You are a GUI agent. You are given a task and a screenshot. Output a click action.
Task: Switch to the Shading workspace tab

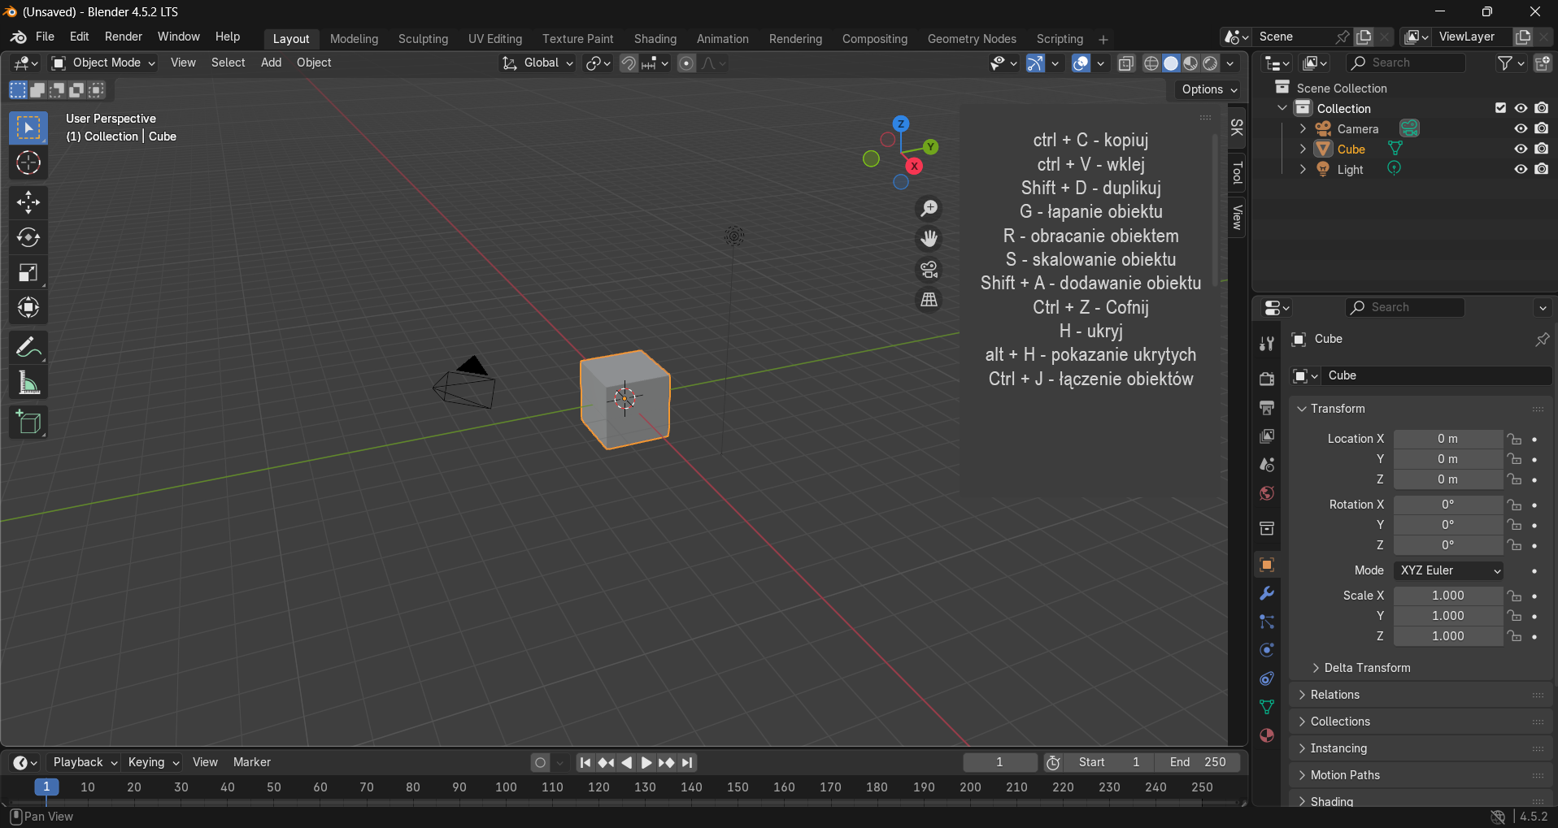point(655,39)
